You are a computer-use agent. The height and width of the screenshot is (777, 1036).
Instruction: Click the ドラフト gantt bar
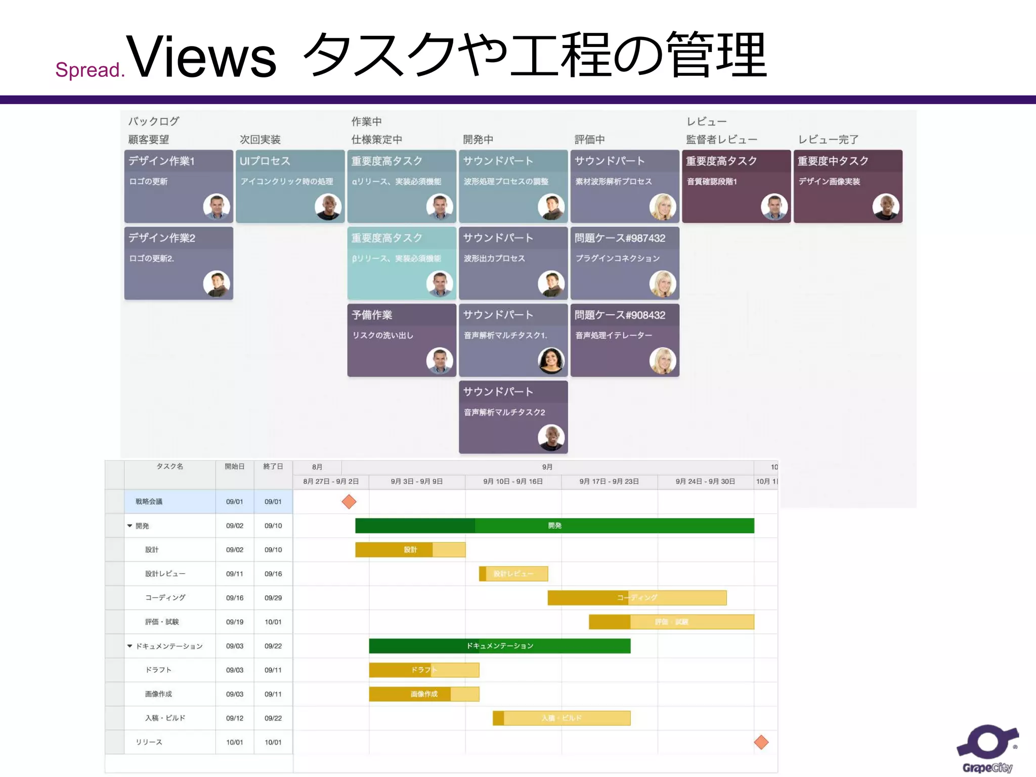click(x=424, y=670)
